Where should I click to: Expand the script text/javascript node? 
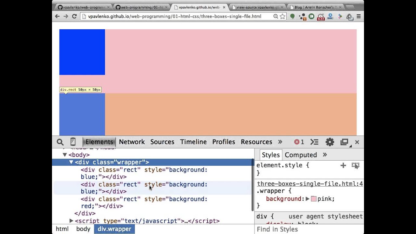coord(71,221)
